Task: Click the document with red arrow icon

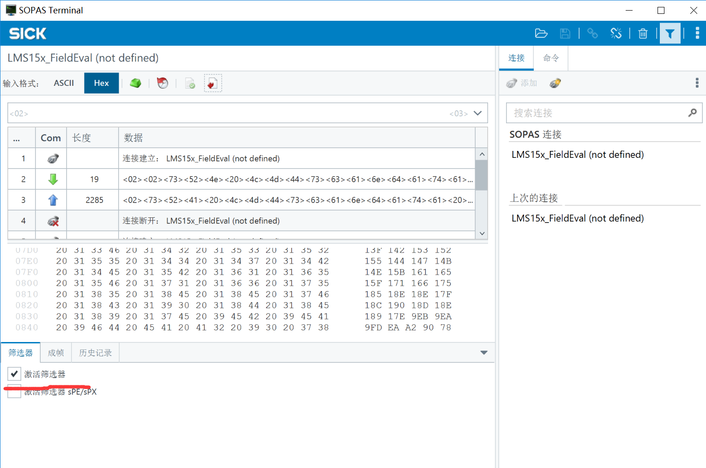Action: [213, 83]
